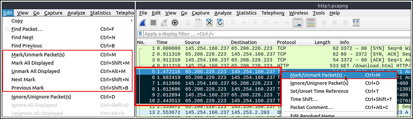Reset text to normal size icon
The height and width of the screenshot is (119, 413).
pos(345,23)
